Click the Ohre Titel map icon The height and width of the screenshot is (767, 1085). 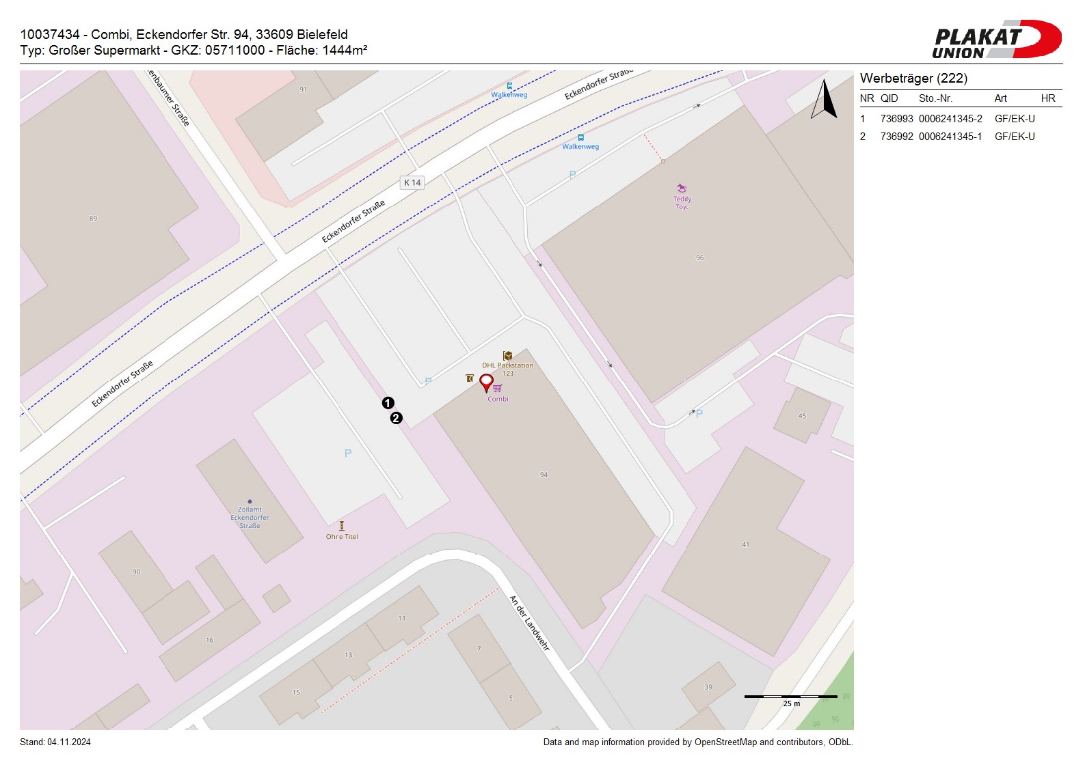[342, 526]
